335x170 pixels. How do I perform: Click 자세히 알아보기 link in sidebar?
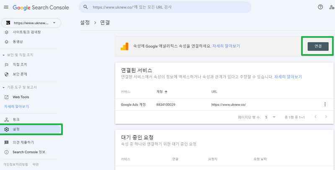click(x=16, y=107)
